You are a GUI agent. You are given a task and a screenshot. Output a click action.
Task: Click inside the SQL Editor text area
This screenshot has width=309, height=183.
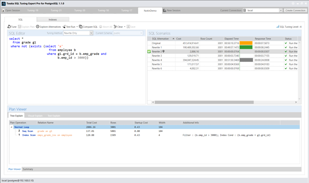pos(76,70)
